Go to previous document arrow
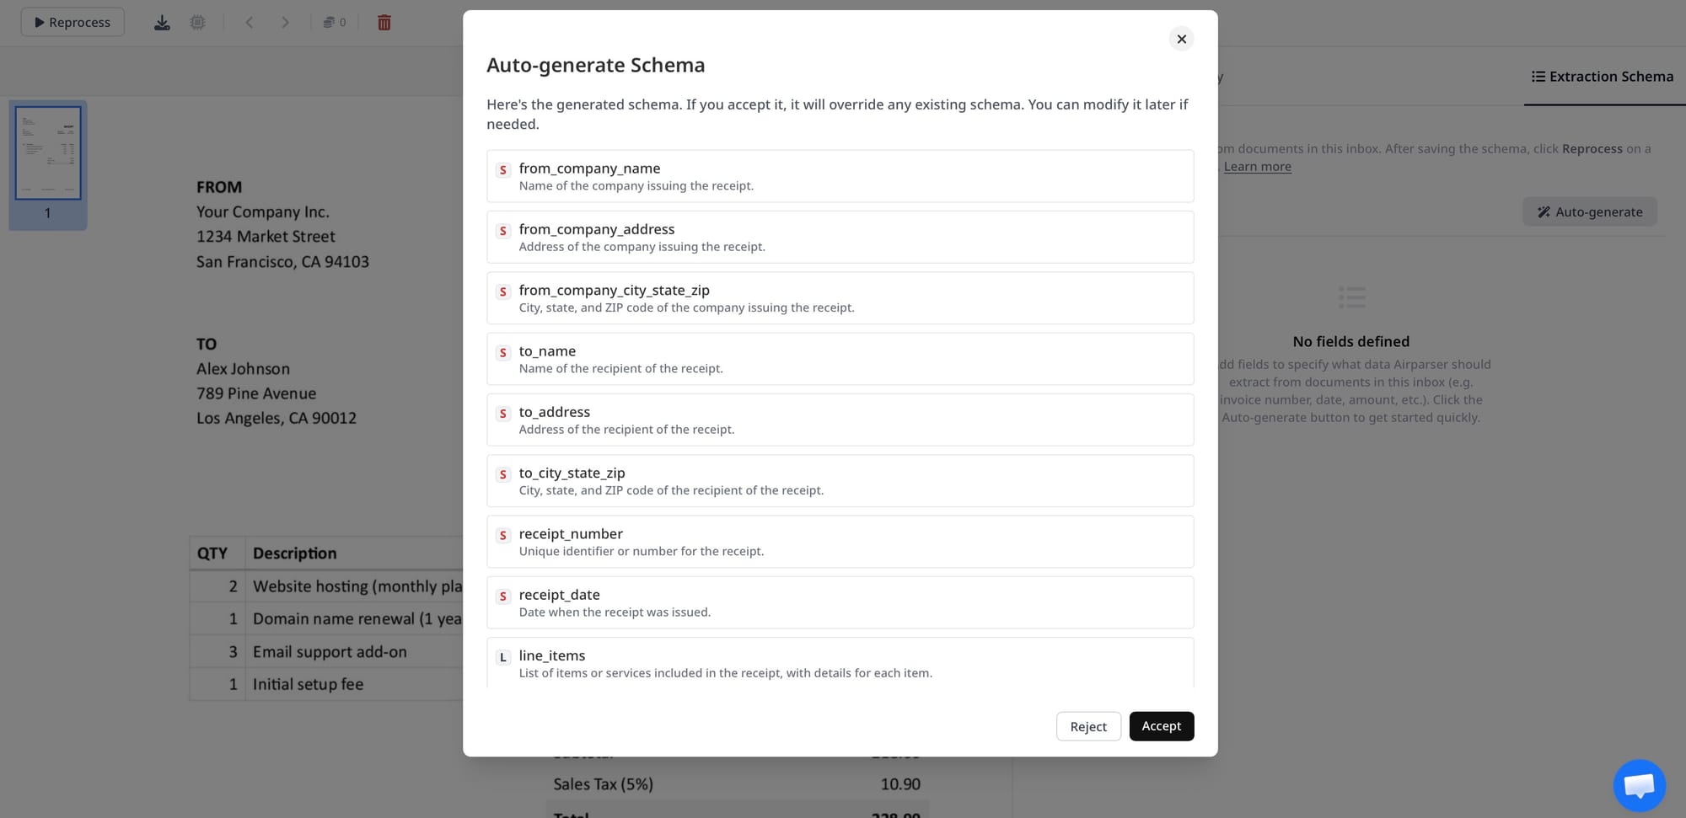This screenshot has width=1686, height=818. (x=250, y=23)
